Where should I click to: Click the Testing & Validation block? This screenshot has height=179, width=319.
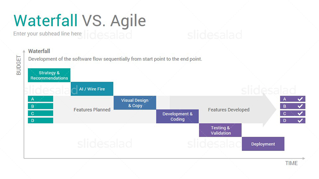pyautogui.click(x=220, y=130)
